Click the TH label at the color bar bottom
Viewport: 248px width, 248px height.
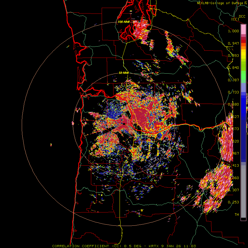click(237, 215)
